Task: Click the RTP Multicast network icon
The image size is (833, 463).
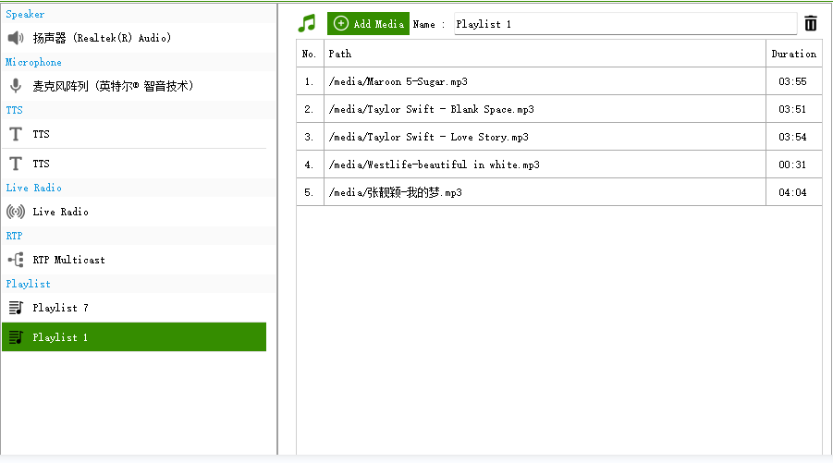Action: [x=16, y=260]
